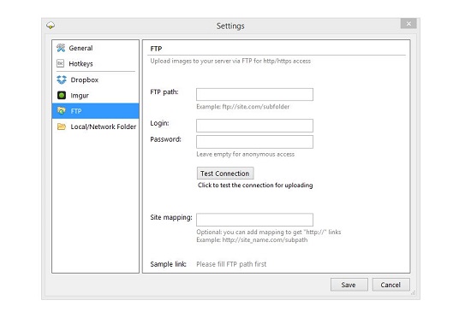This screenshot has height=318, width=471.
Task: Click the Dropbox logo icon
Action: 62,79
